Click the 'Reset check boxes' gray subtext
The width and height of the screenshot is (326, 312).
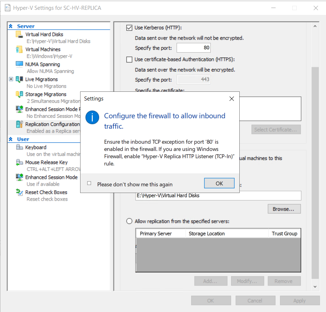point(47,199)
